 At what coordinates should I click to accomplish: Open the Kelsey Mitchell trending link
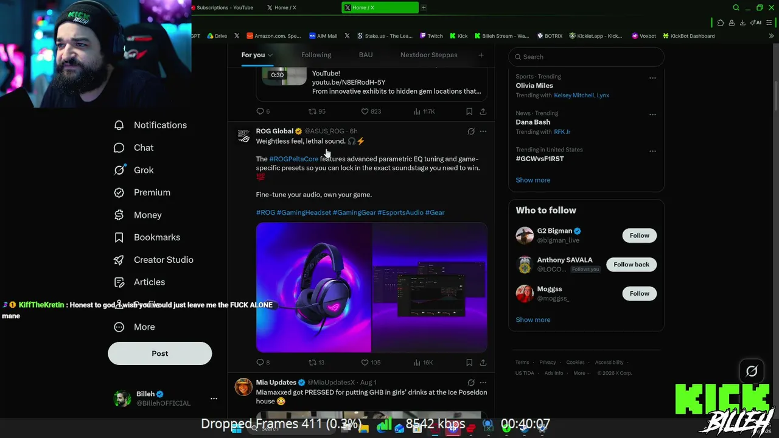point(581,96)
